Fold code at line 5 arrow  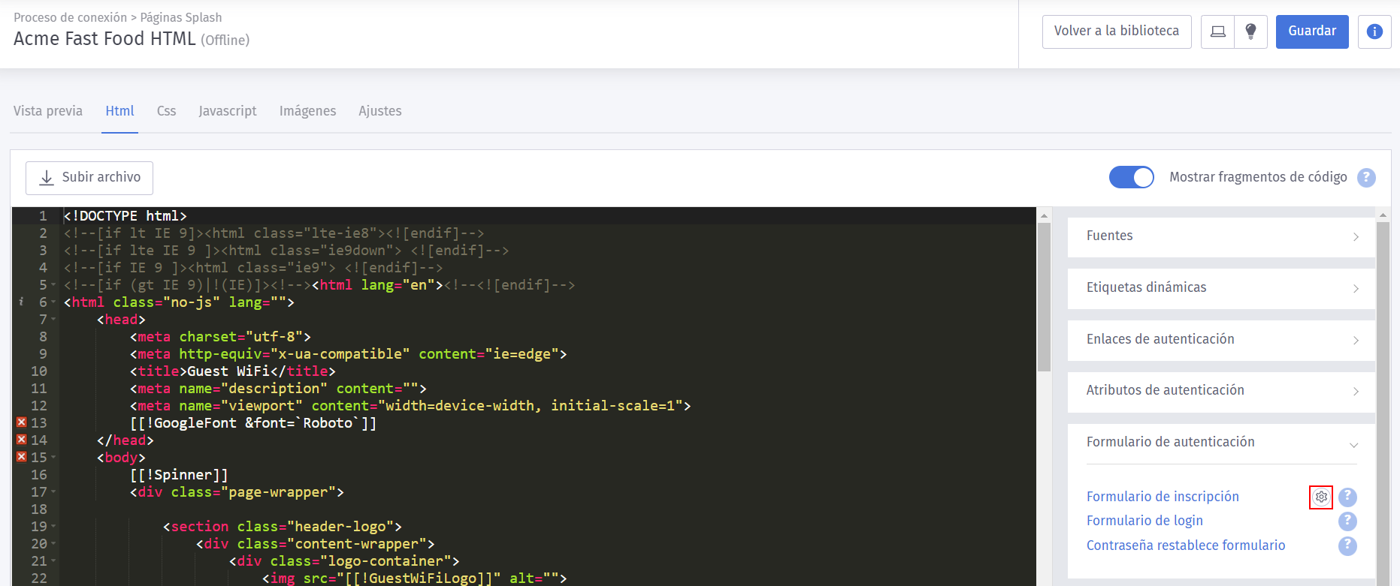[x=53, y=285]
